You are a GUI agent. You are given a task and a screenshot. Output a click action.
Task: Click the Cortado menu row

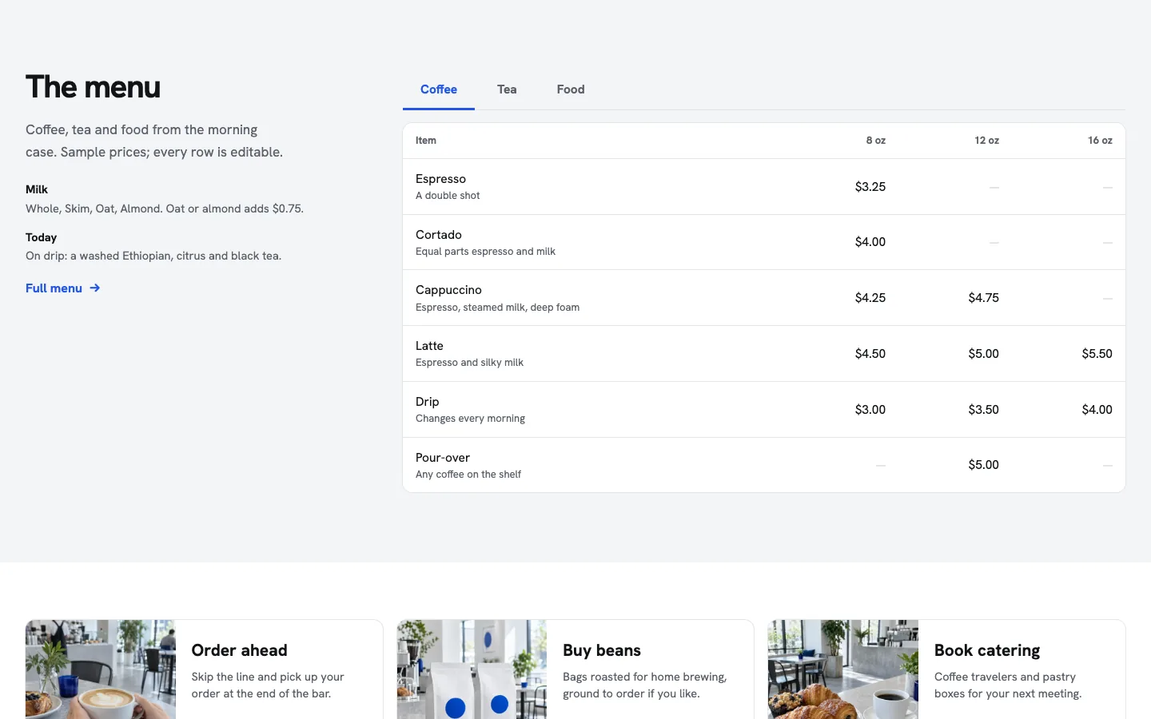point(764,242)
